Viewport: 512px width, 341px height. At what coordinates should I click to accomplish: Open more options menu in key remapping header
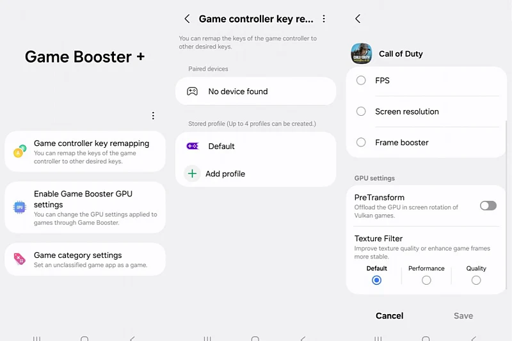324,19
